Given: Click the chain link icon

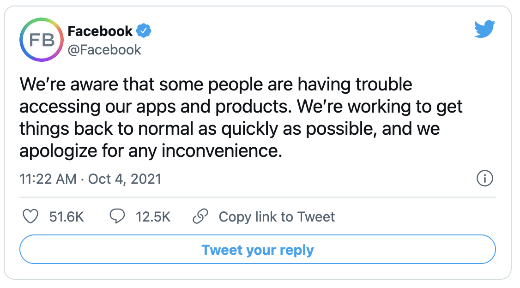Looking at the screenshot, I should coord(200,216).
